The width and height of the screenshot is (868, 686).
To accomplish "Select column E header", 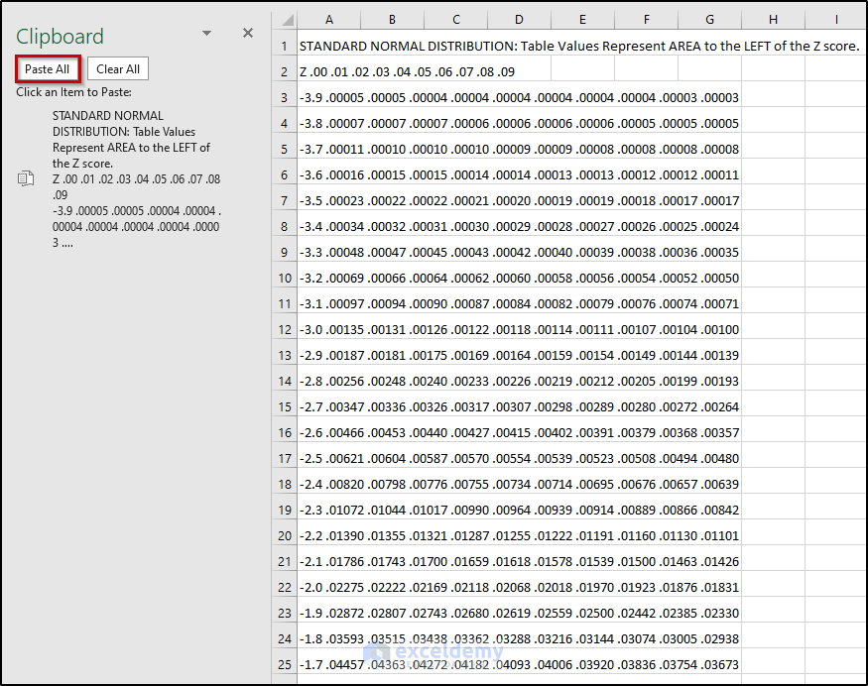I will point(583,20).
